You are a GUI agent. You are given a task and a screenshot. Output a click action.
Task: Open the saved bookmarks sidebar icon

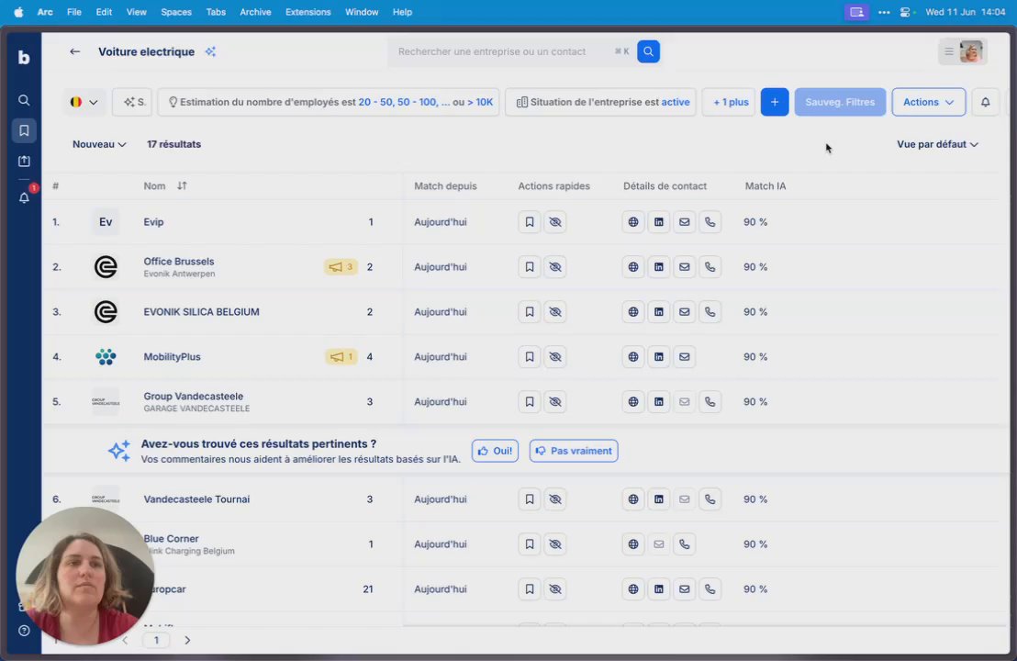pyautogui.click(x=24, y=130)
